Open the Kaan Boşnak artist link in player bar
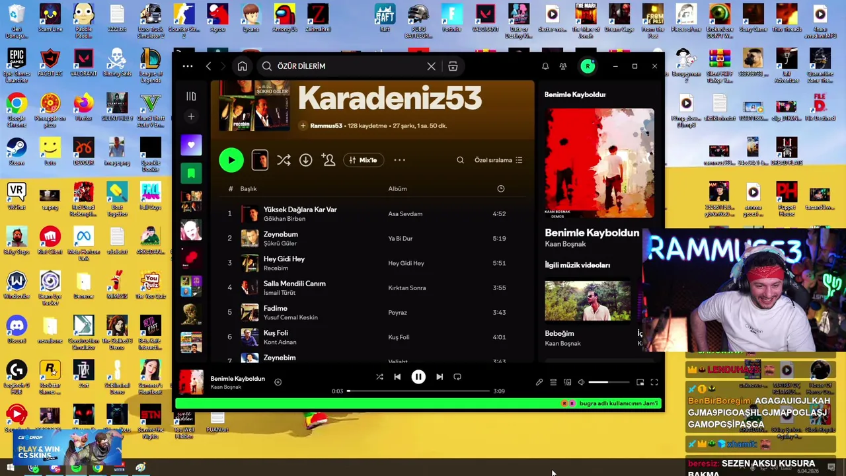846x476 pixels. (226, 387)
